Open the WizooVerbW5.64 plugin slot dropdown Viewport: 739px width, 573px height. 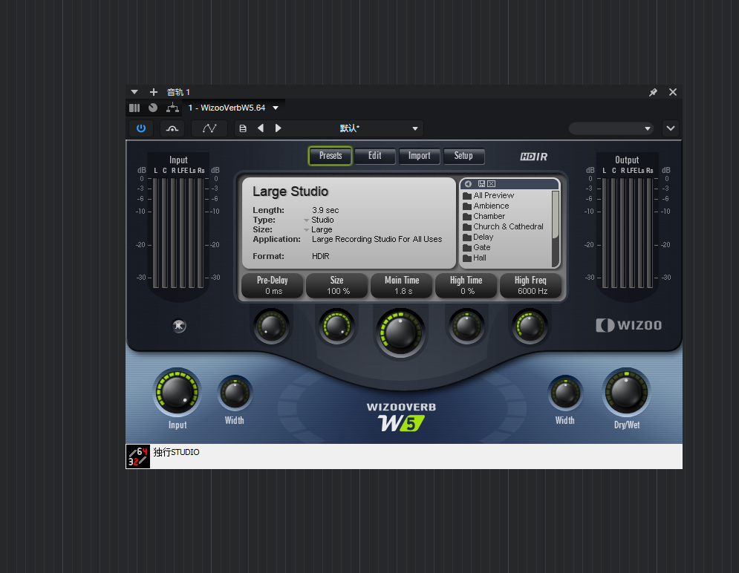point(276,108)
